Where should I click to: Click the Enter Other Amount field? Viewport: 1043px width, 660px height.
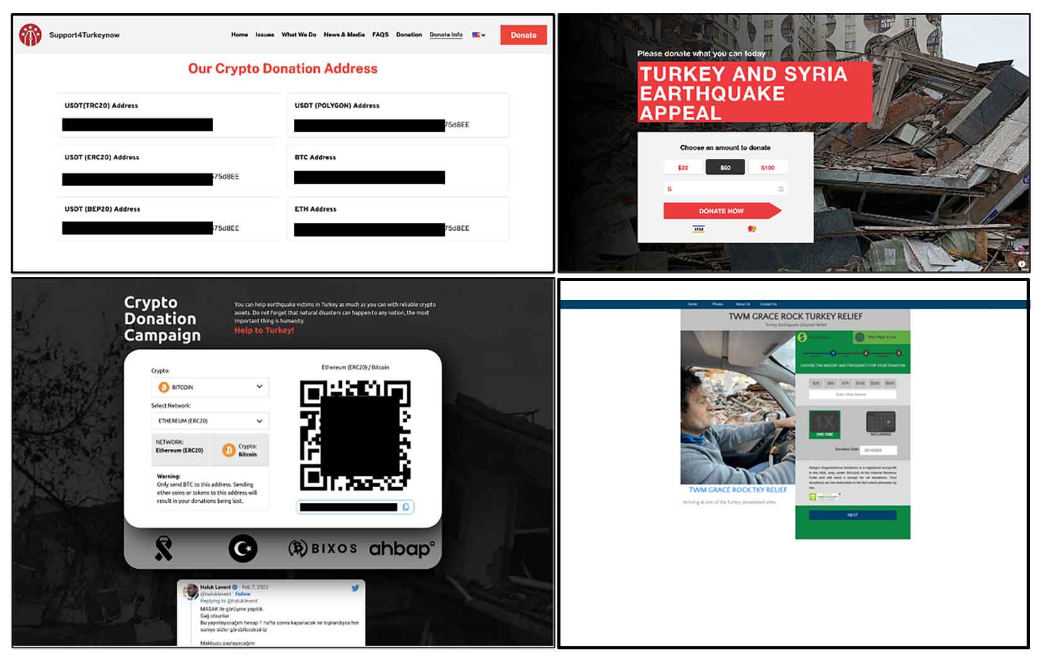point(853,395)
